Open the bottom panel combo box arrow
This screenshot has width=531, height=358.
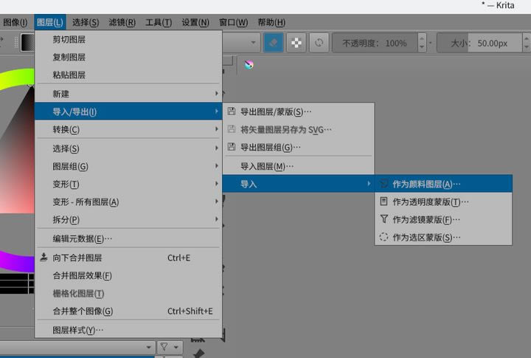148,347
